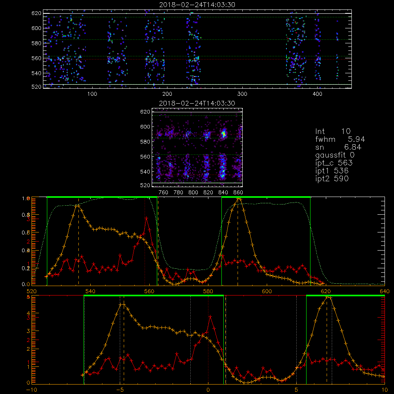Click the timestamp title above the wide top image
This screenshot has height=394, width=394.
tap(197, 5)
